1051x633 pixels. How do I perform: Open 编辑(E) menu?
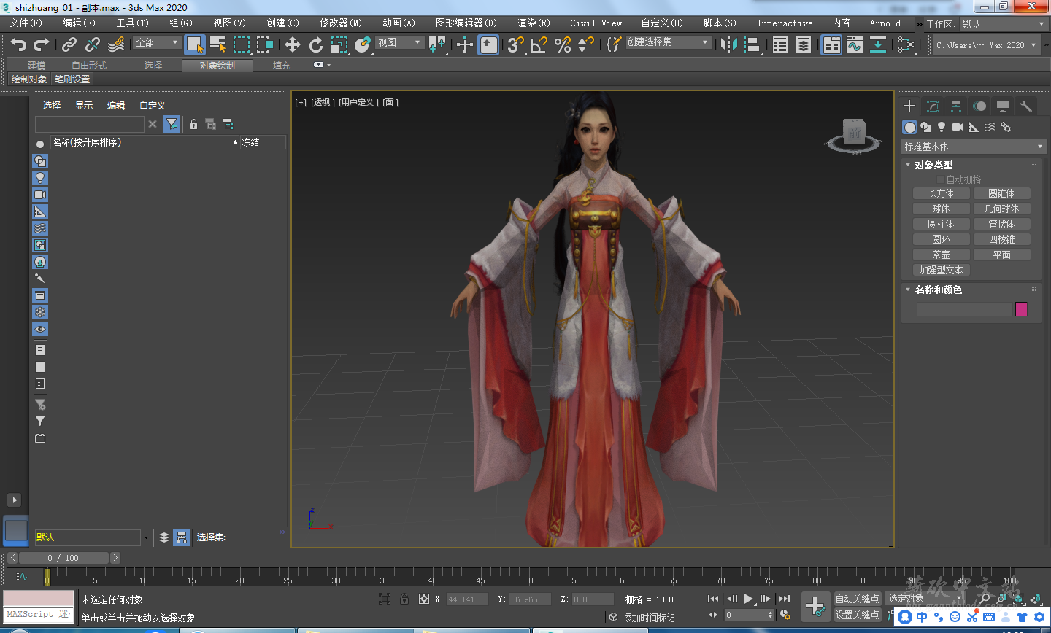(79, 23)
